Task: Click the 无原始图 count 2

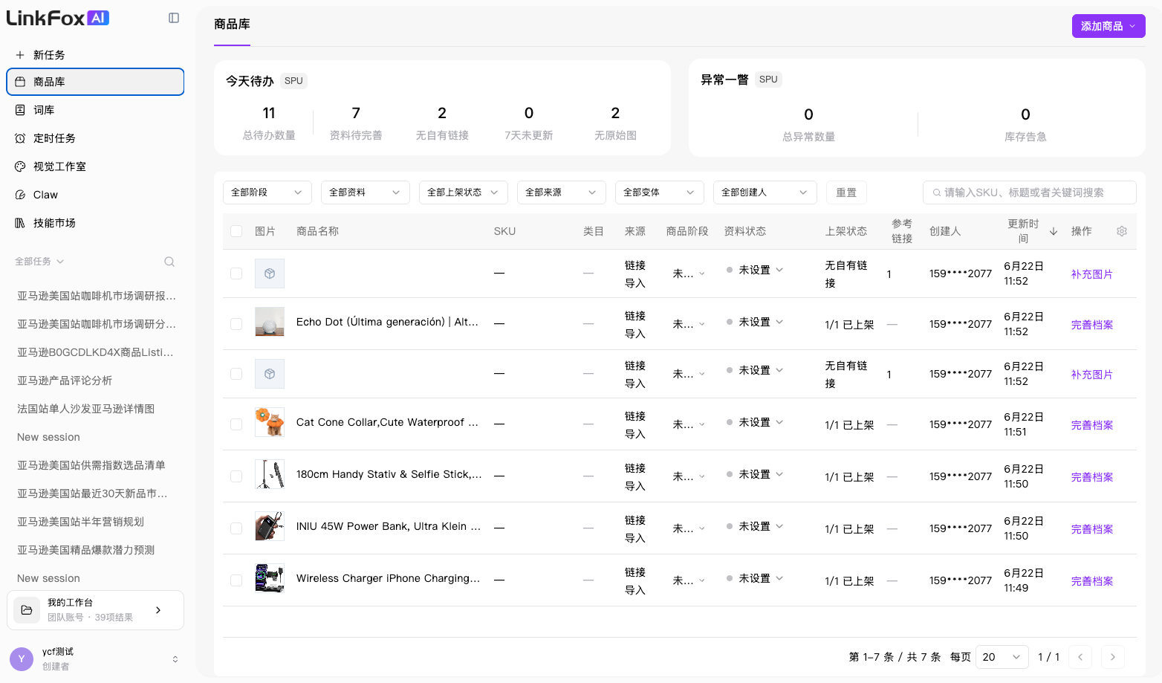Action: click(x=615, y=113)
